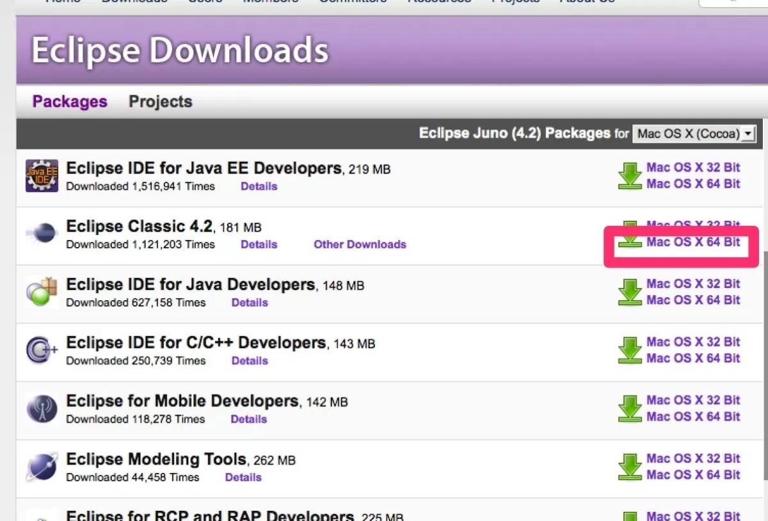This screenshot has height=521, width=768.
Task: Click green download arrow for Java EE Developers
Action: point(630,176)
